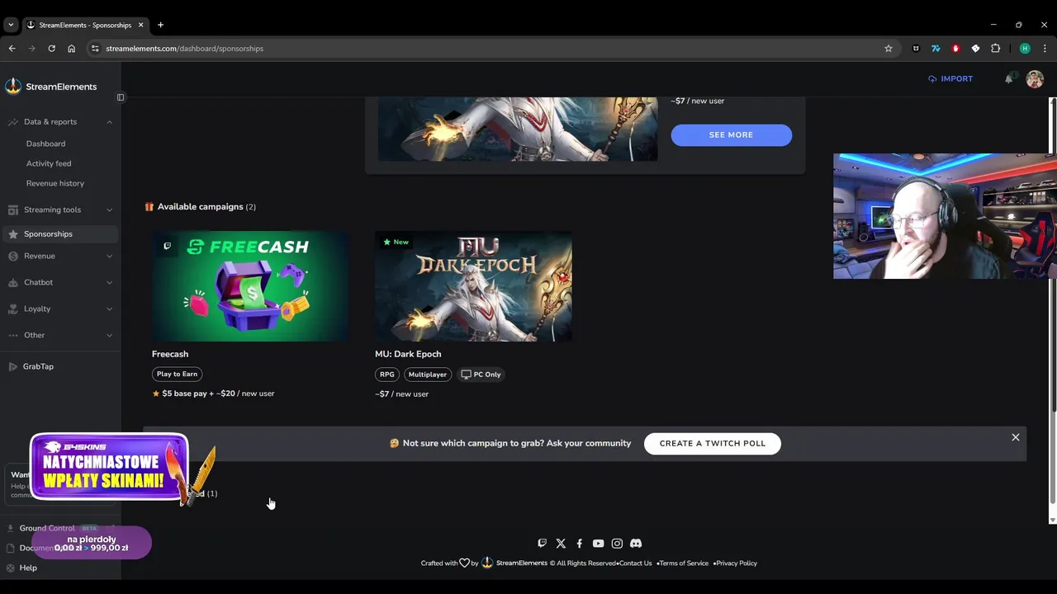Screen dimensions: 1057x594
Task: Open the Facebook footer icon
Action: tap(580, 544)
